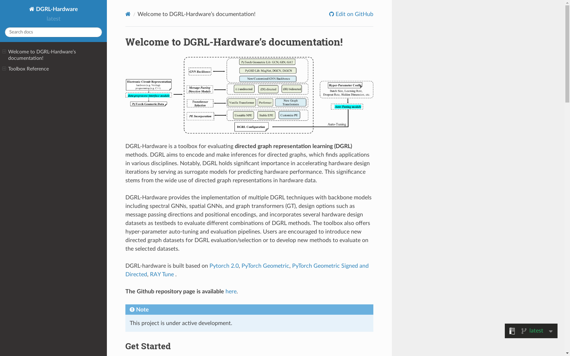Screen dimensions: 570x356
Task: Expand the version dropdown caret
Action: [551, 331]
